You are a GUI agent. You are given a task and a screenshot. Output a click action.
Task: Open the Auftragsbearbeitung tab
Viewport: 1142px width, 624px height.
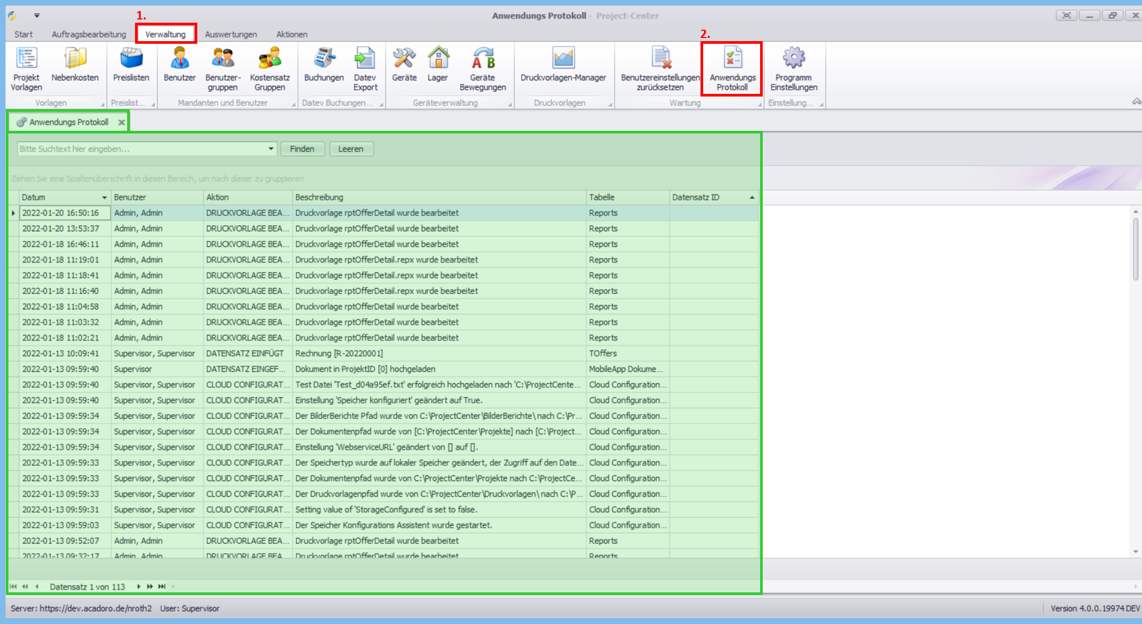click(89, 34)
